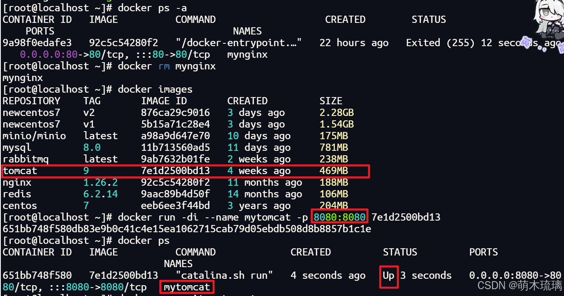Select container ID 9a98f0edafe3
The height and width of the screenshot is (296, 564).
(37, 43)
